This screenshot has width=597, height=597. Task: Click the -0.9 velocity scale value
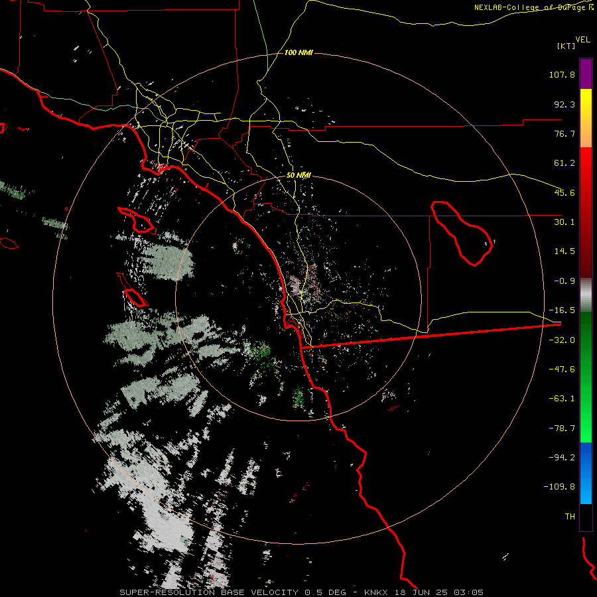click(564, 281)
